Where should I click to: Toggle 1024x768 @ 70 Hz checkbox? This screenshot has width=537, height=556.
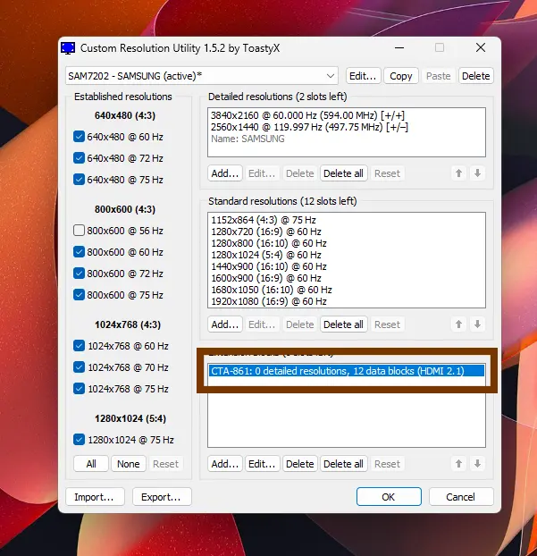79,367
